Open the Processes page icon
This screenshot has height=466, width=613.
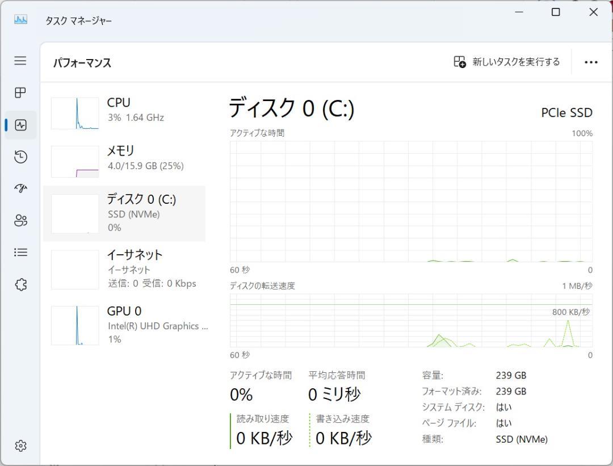(x=20, y=93)
